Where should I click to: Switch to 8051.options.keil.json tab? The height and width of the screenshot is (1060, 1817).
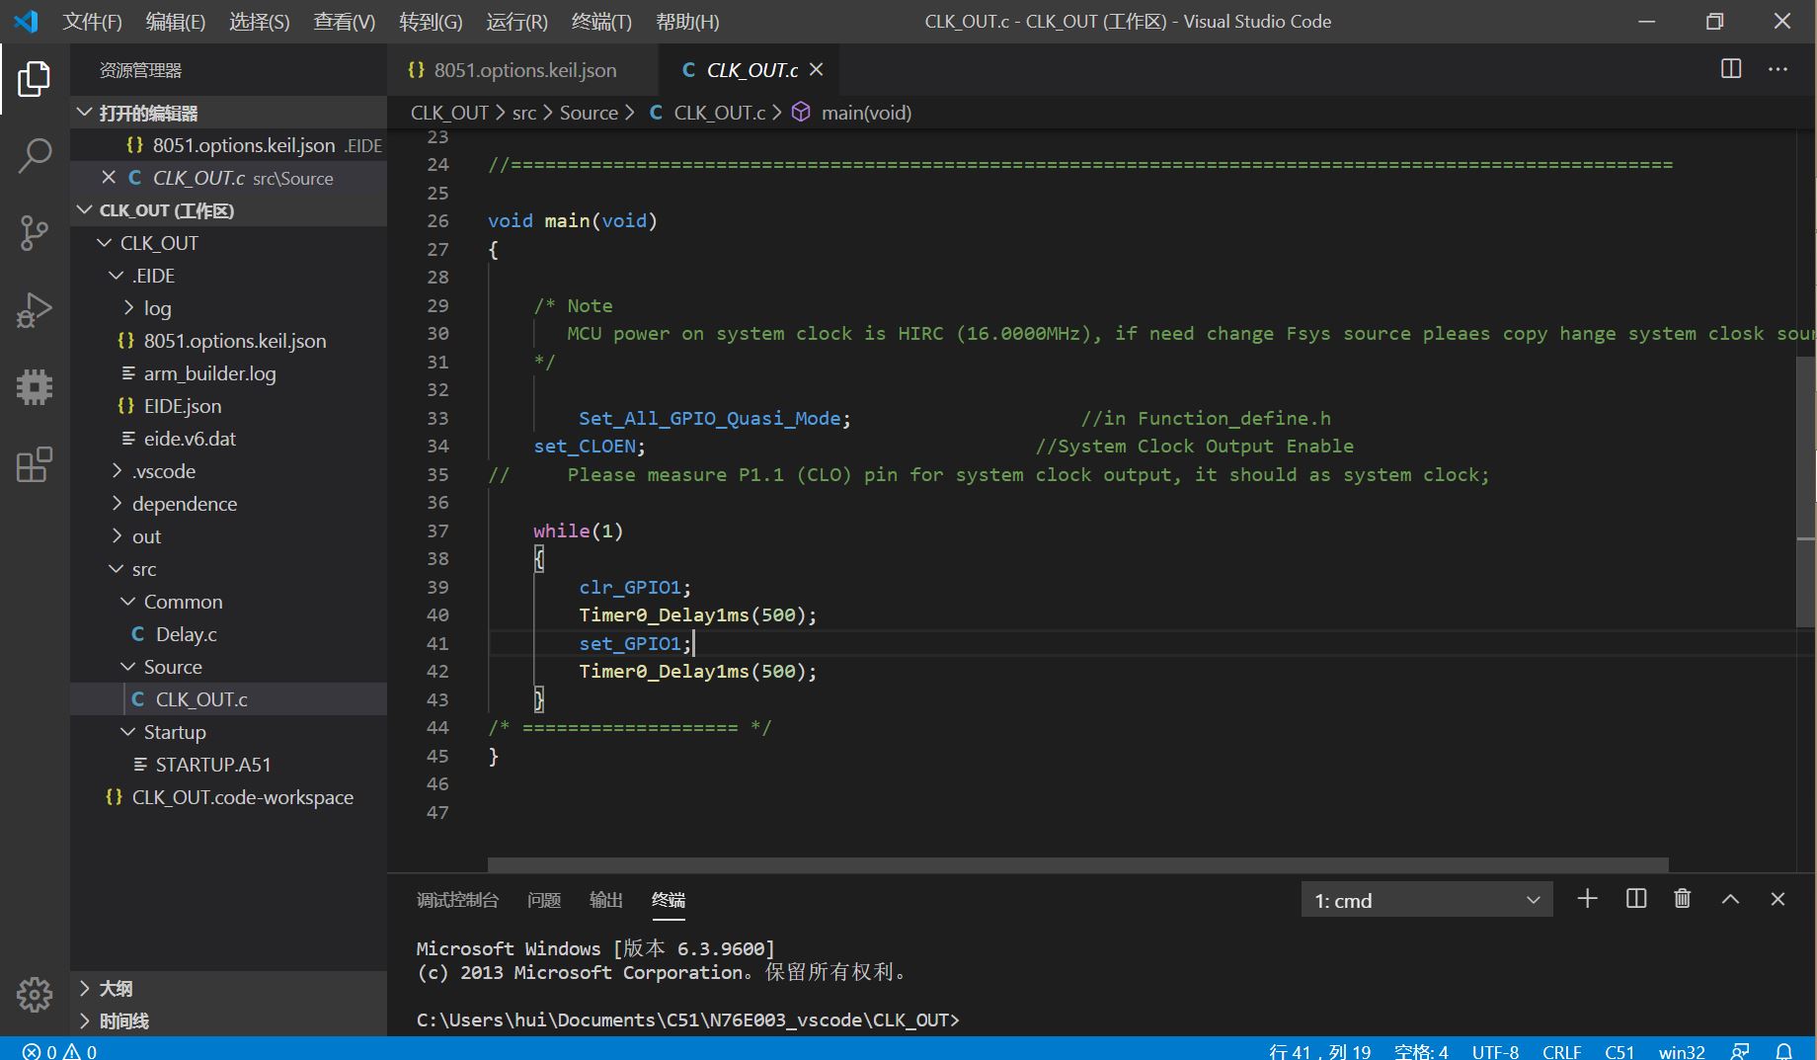point(522,69)
